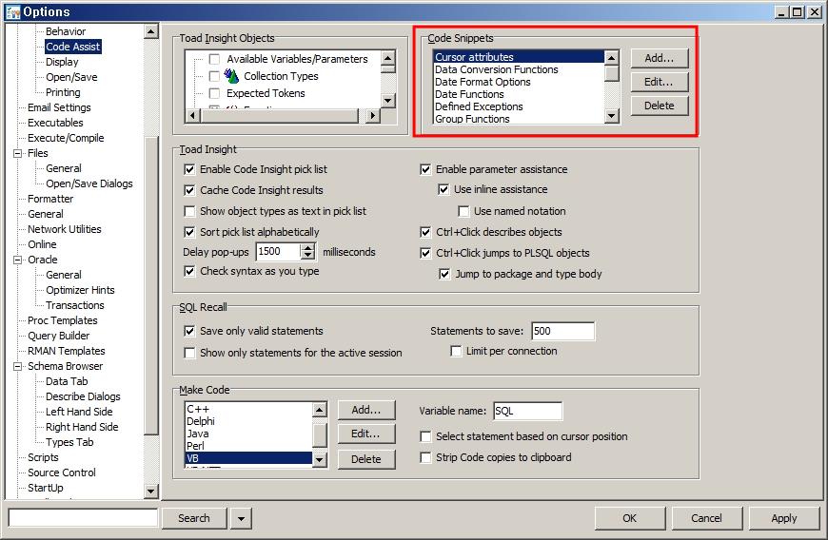Collapse the Oracle tree node
This screenshot has height=540, width=828.
pyautogui.click(x=18, y=260)
